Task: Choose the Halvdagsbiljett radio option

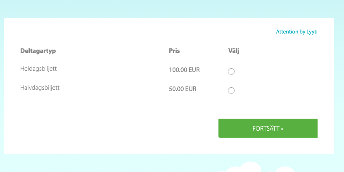Action: pyautogui.click(x=231, y=91)
